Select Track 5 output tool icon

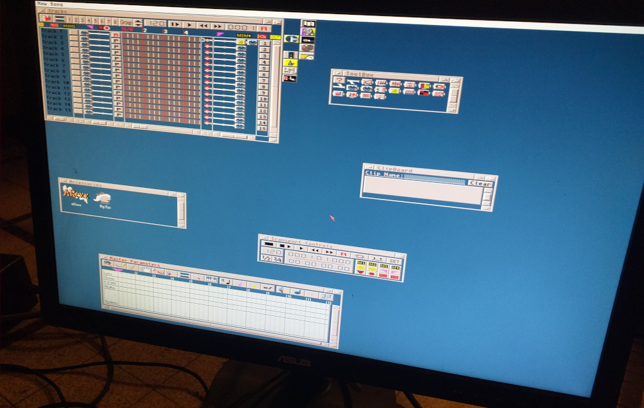[x=241, y=66]
